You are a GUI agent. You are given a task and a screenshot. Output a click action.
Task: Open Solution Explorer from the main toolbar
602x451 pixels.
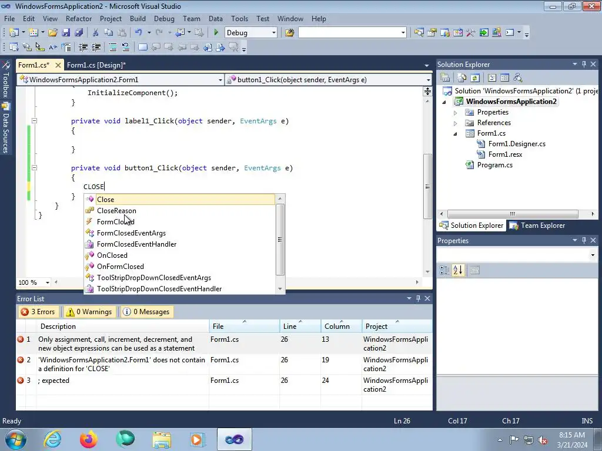(419, 33)
